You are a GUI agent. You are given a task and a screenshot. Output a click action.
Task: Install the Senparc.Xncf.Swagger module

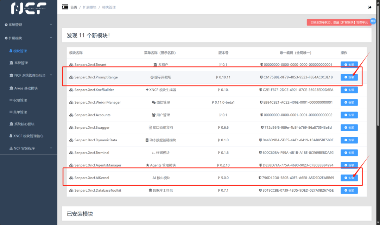[349, 128]
